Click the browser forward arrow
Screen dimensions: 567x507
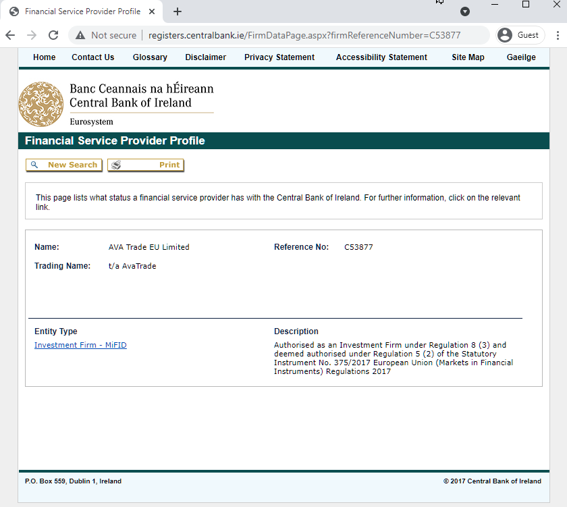tap(32, 35)
